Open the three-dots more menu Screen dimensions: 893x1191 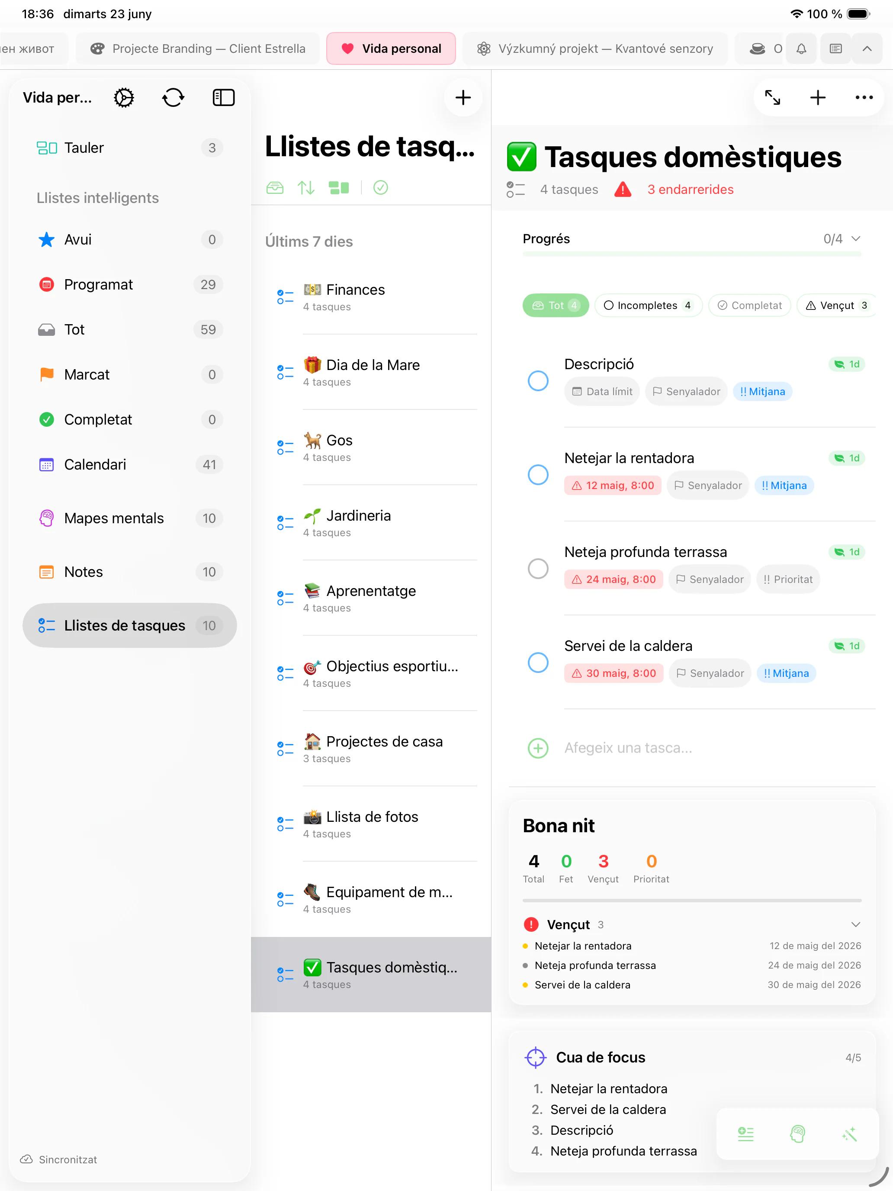click(x=864, y=97)
